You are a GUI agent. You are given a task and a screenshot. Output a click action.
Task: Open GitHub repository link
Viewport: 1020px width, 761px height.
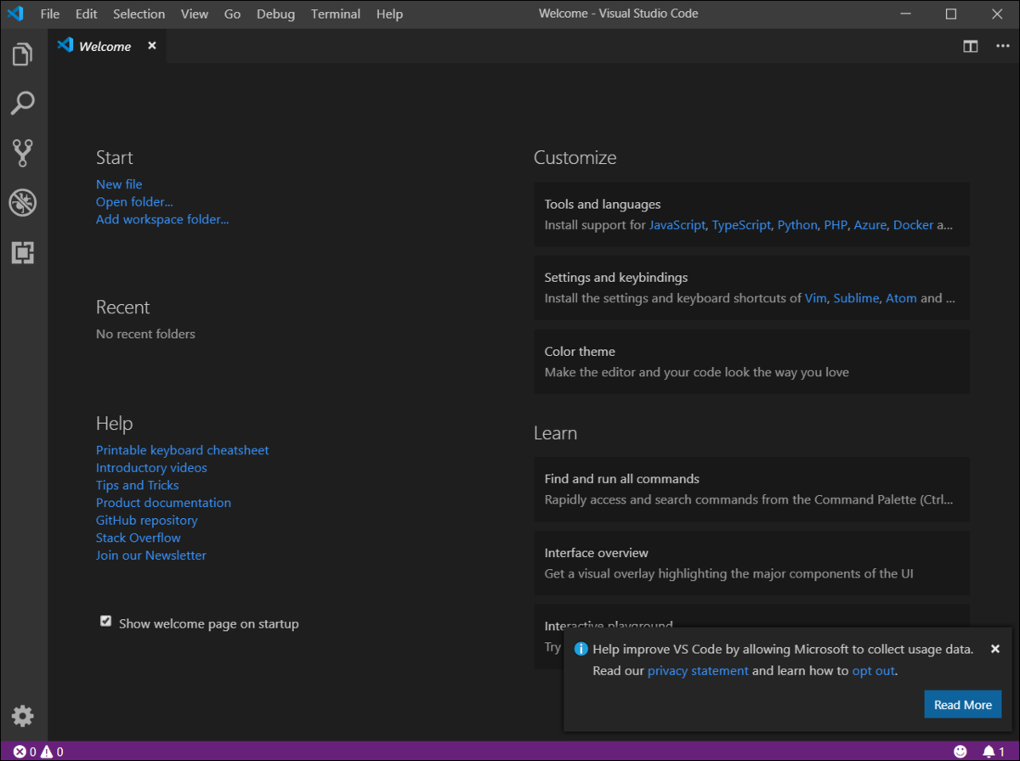[147, 521]
